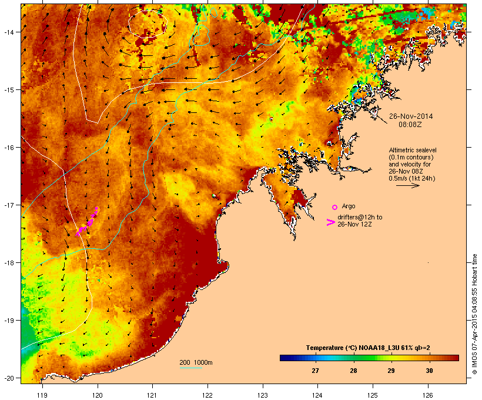Click the magenta Argo circle symbol

tap(335, 207)
